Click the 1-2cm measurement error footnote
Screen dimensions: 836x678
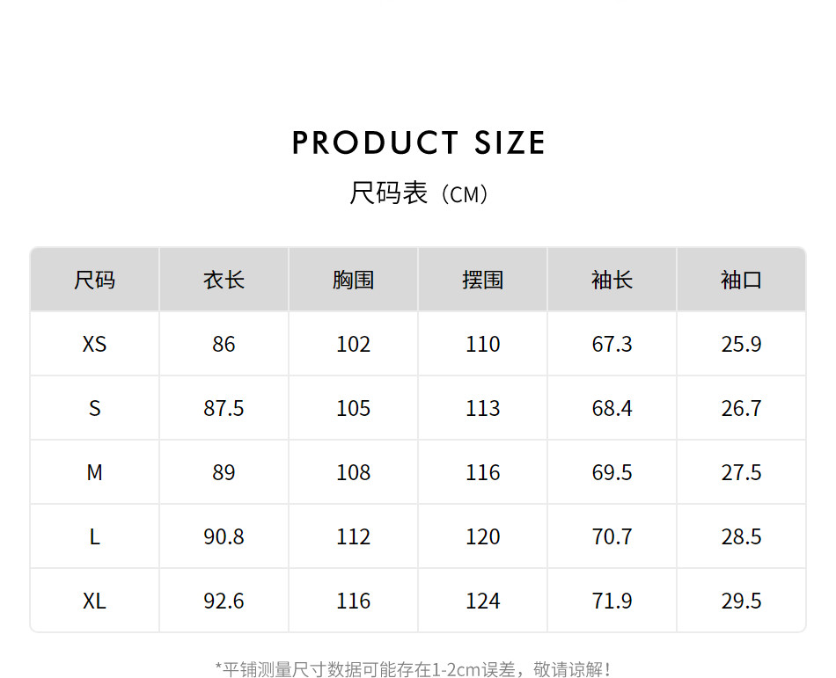414,669
